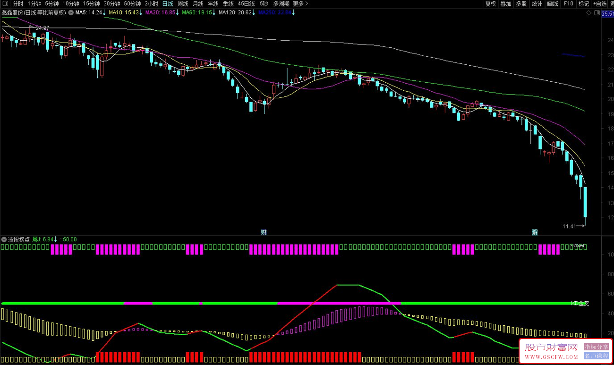Click the 叠加 overlay button

(x=506, y=3)
